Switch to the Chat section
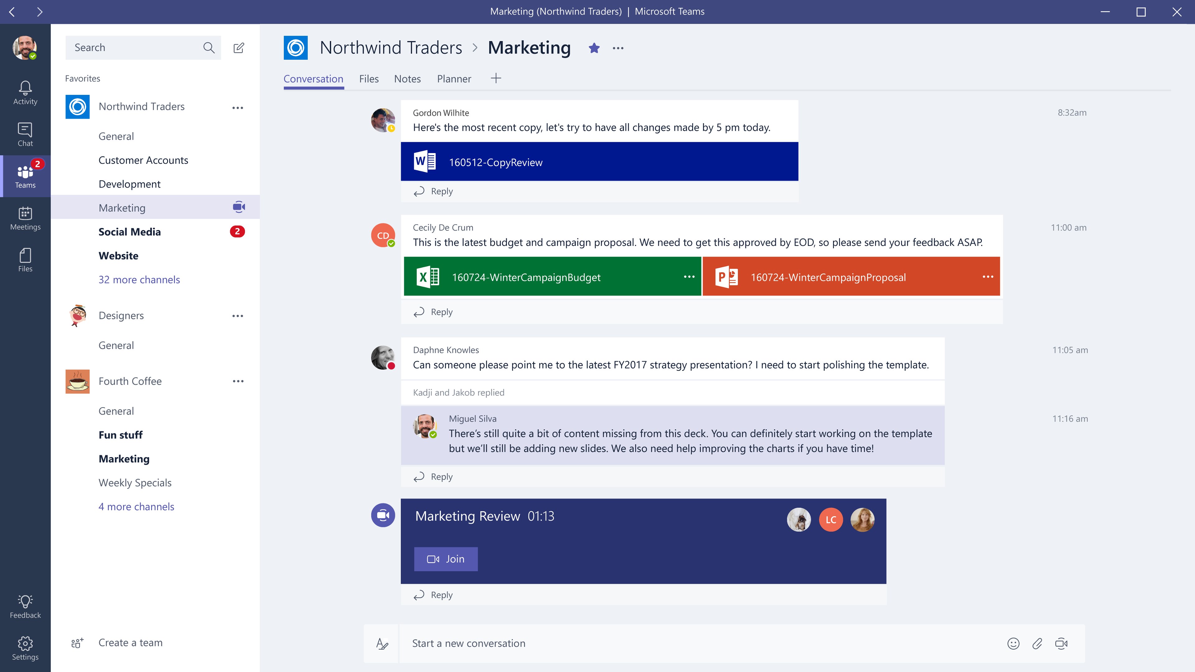Screen dimensions: 1195x672 click(x=25, y=134)
